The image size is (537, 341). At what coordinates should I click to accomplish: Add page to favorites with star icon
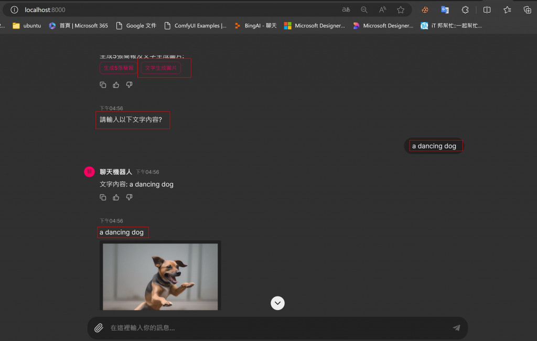[x=401, y=9]
